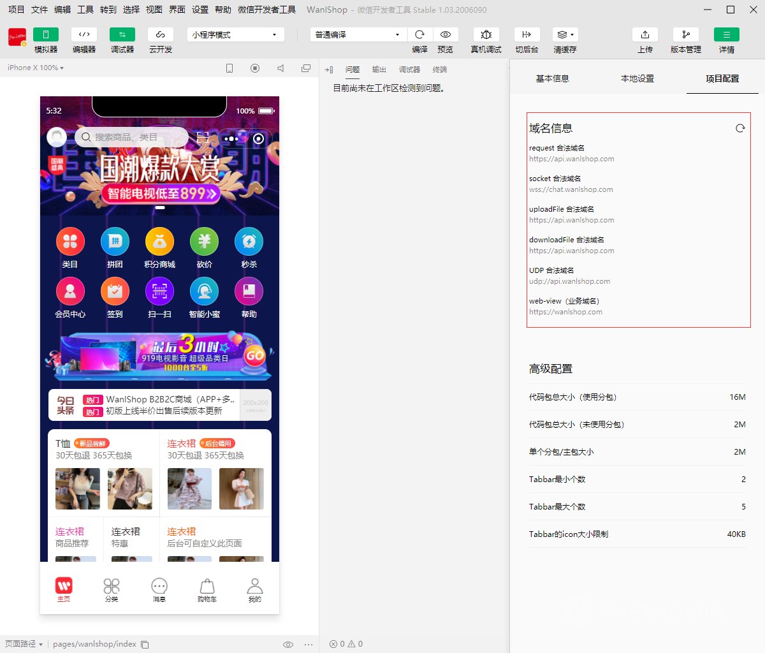This screenshot has height=653, width=765.
Task: Tap the mini program capsule close circle
Action: [x=259, y=138]
